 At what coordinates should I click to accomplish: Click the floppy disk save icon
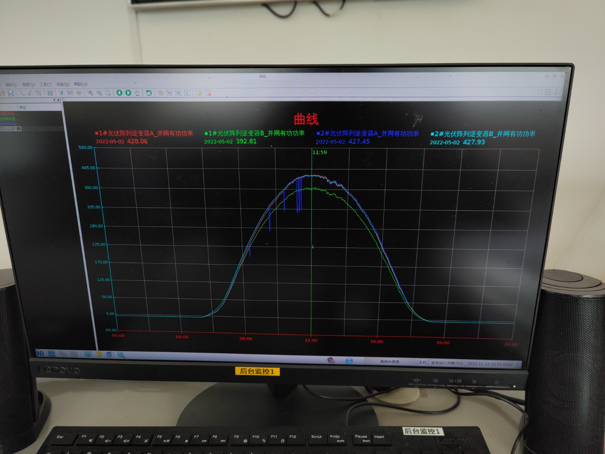point(11,93)
